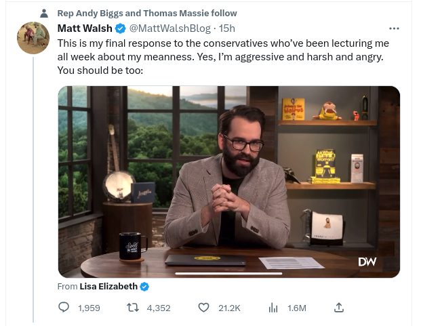421x326 pixels.
Task: Open Matt Walsh's profile avatar picture
Action: [33, 38]
